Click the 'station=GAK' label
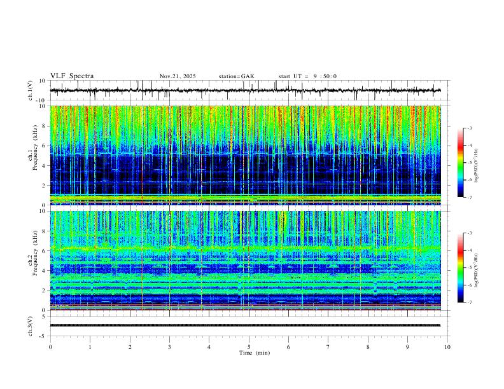Screen dimensions: 504x389 237,76
